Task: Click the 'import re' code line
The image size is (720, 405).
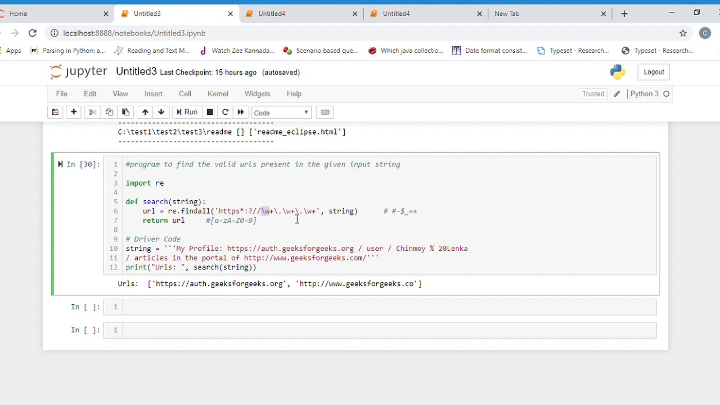Action: click(145, 183)
